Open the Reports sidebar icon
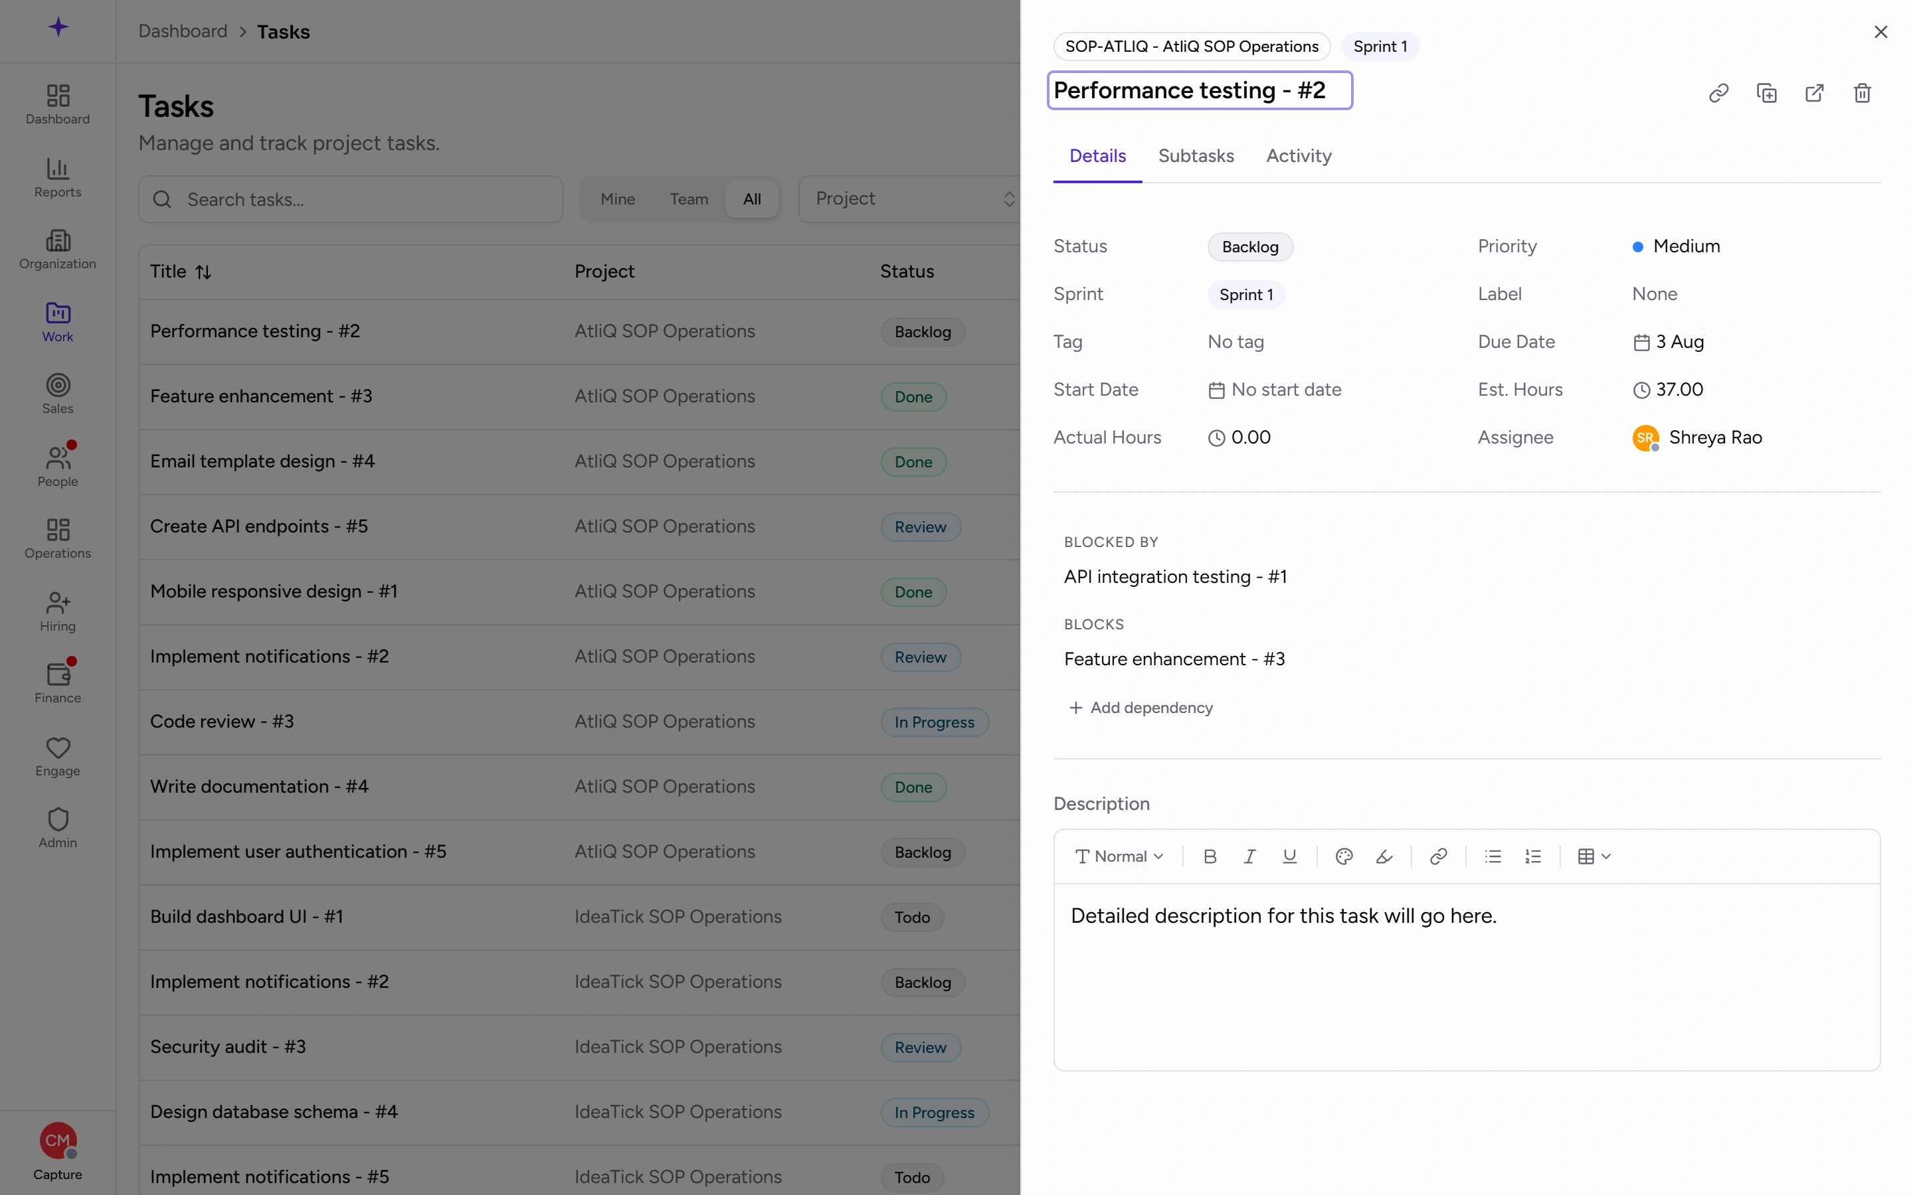The image size is (1913, 1195). click(x=58, y=178)
